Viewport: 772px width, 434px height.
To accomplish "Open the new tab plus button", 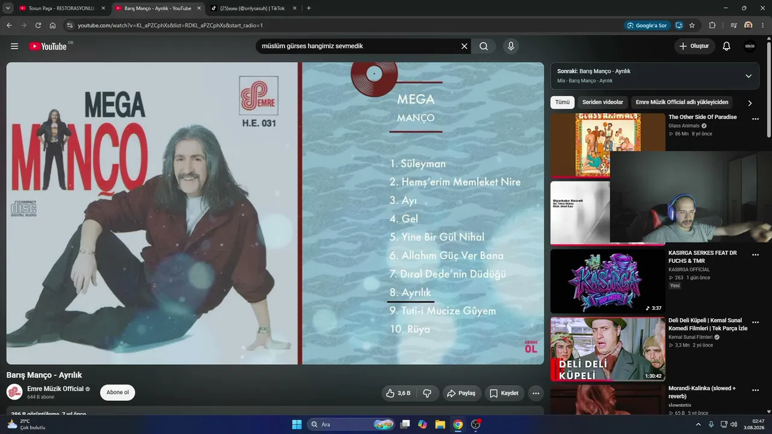I will point(309,8).
